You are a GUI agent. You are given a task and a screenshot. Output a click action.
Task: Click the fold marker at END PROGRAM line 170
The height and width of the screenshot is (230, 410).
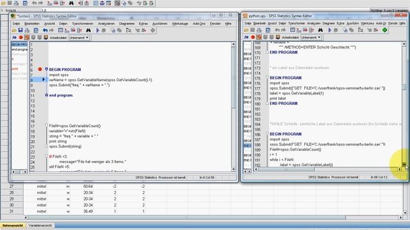tap(267, 52)
